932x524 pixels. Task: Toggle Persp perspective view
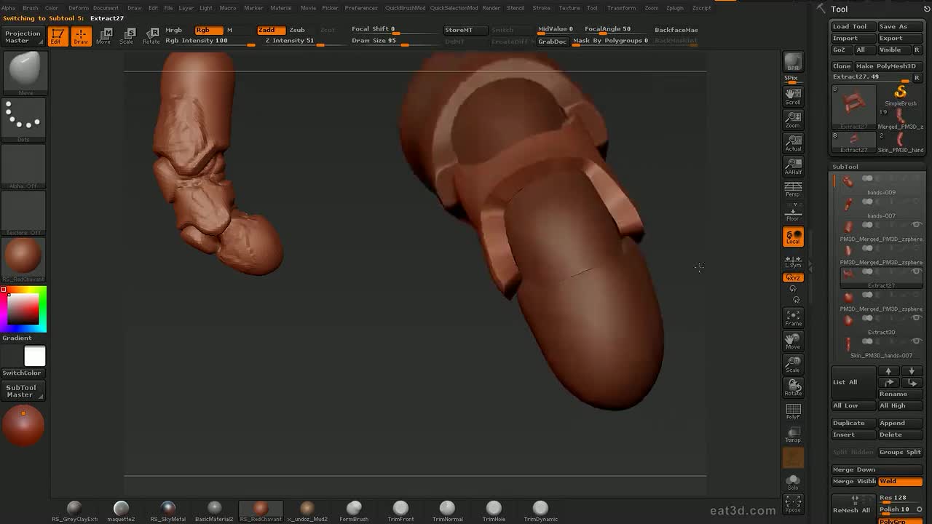(793, 189)
